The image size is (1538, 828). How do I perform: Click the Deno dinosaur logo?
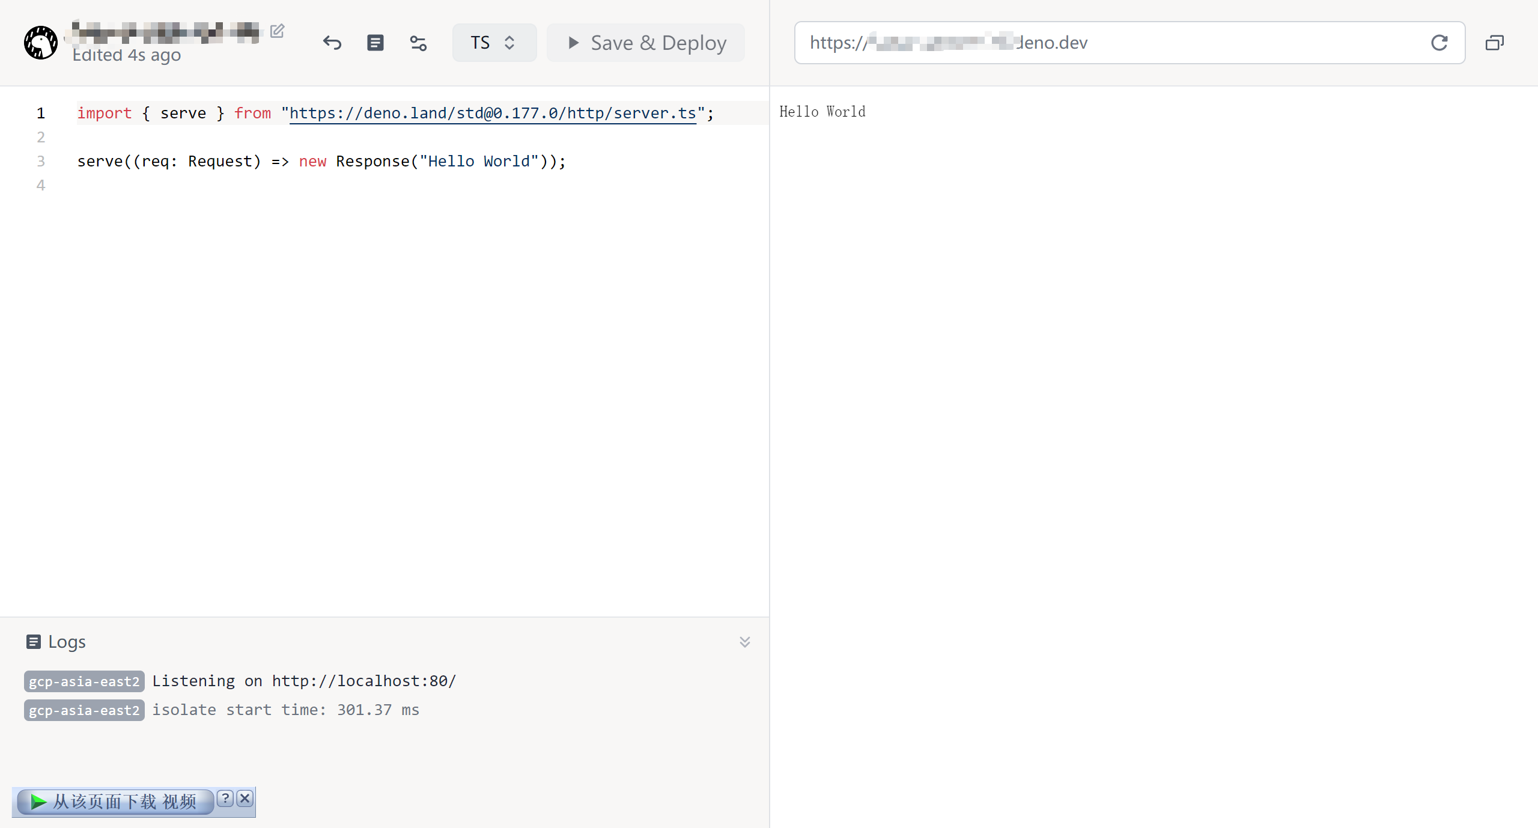tap(40, 43)
